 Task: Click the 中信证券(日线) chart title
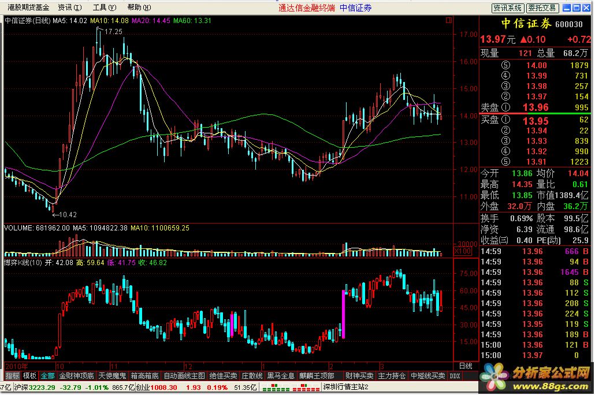27,21
